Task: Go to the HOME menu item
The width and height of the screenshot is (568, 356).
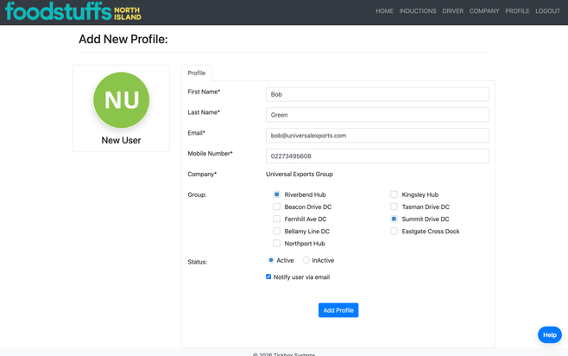Action: pos(384,11)
